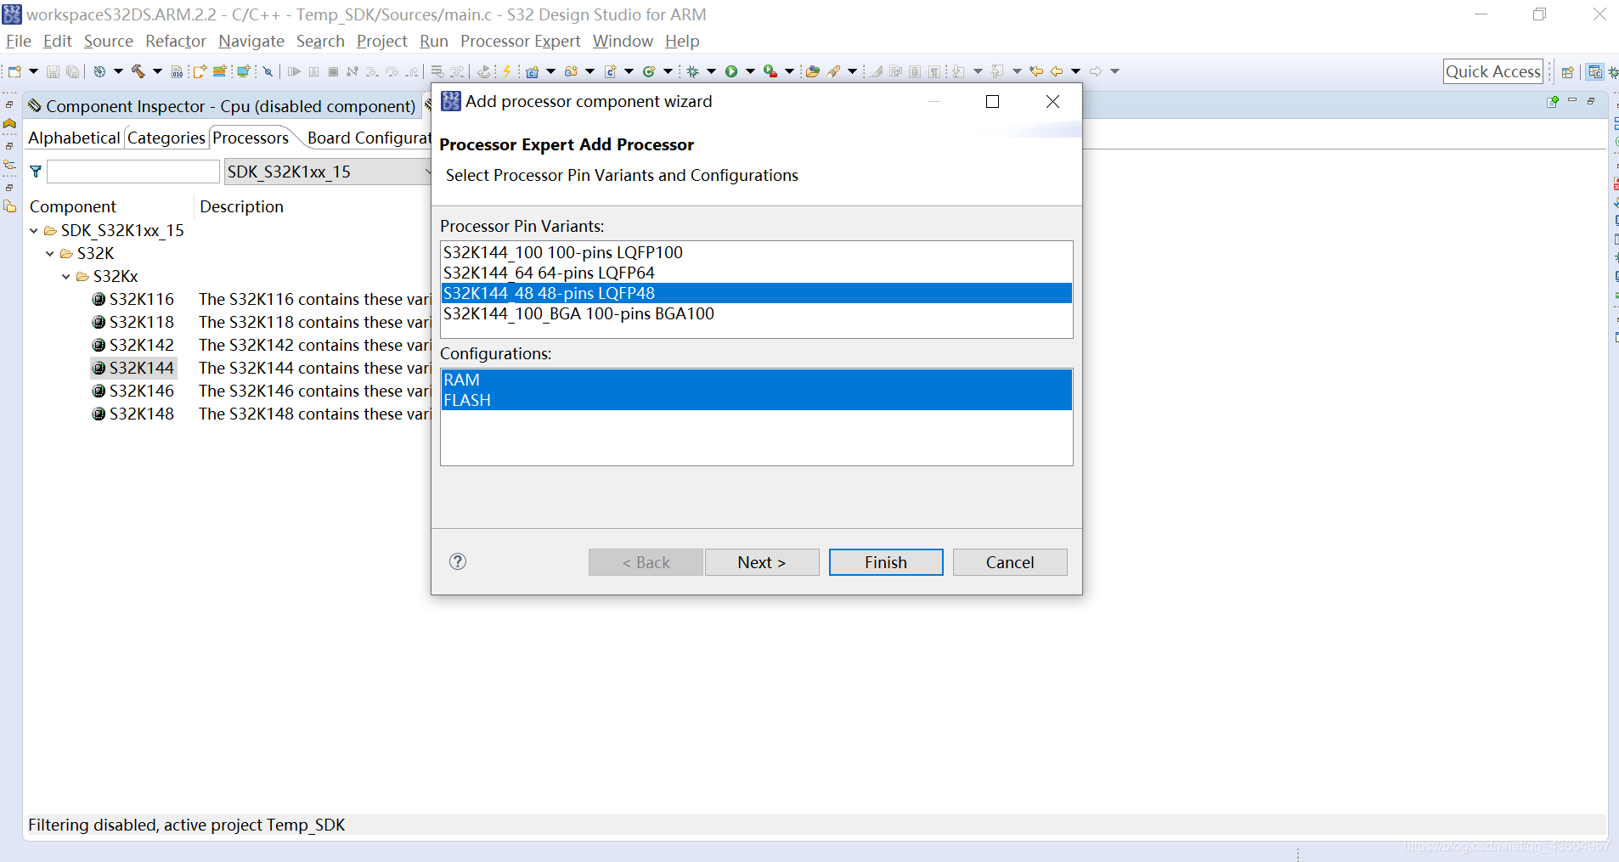This screenshot has width=1619, height=862.
Task: Select S32K144_100_BGA BGA100 variant
Action: [x=756, y=313]
